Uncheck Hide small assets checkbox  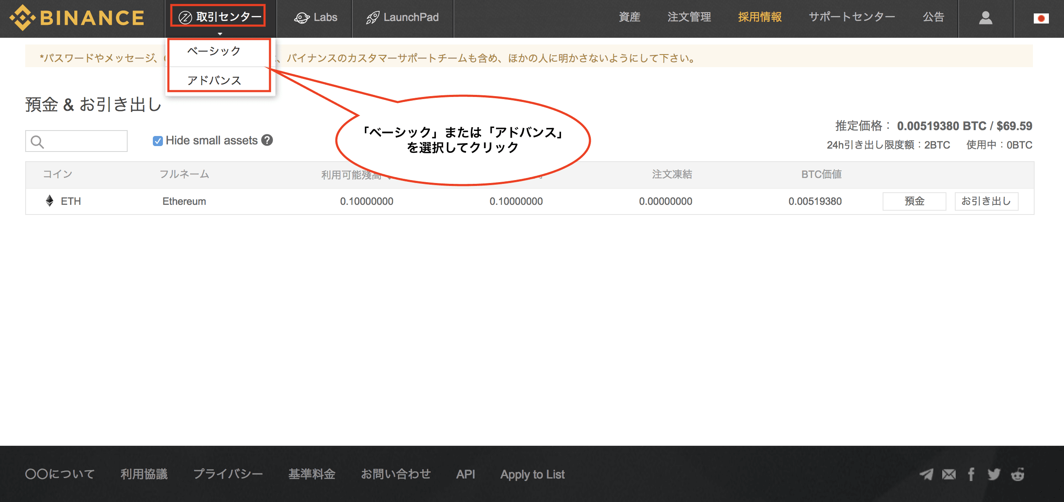157,141
